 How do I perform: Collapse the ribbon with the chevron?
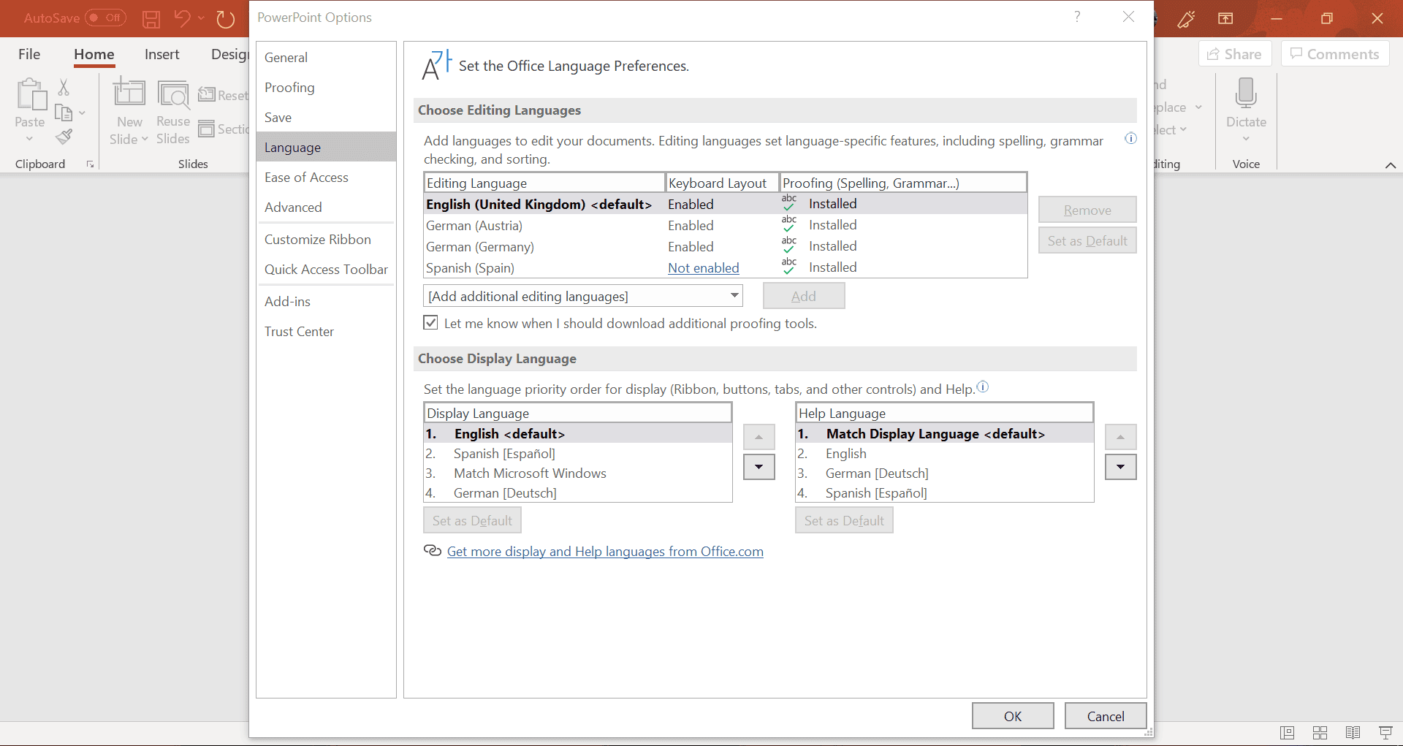coord(1391,165)
